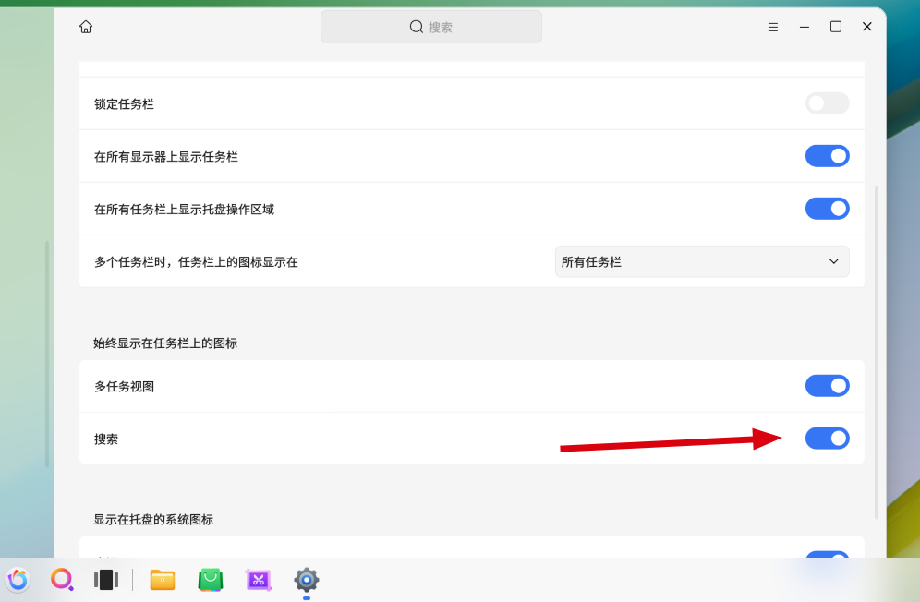Click the 锁定任务栏 label text
This screenshot has width=920, height=602.
(124, 103)
